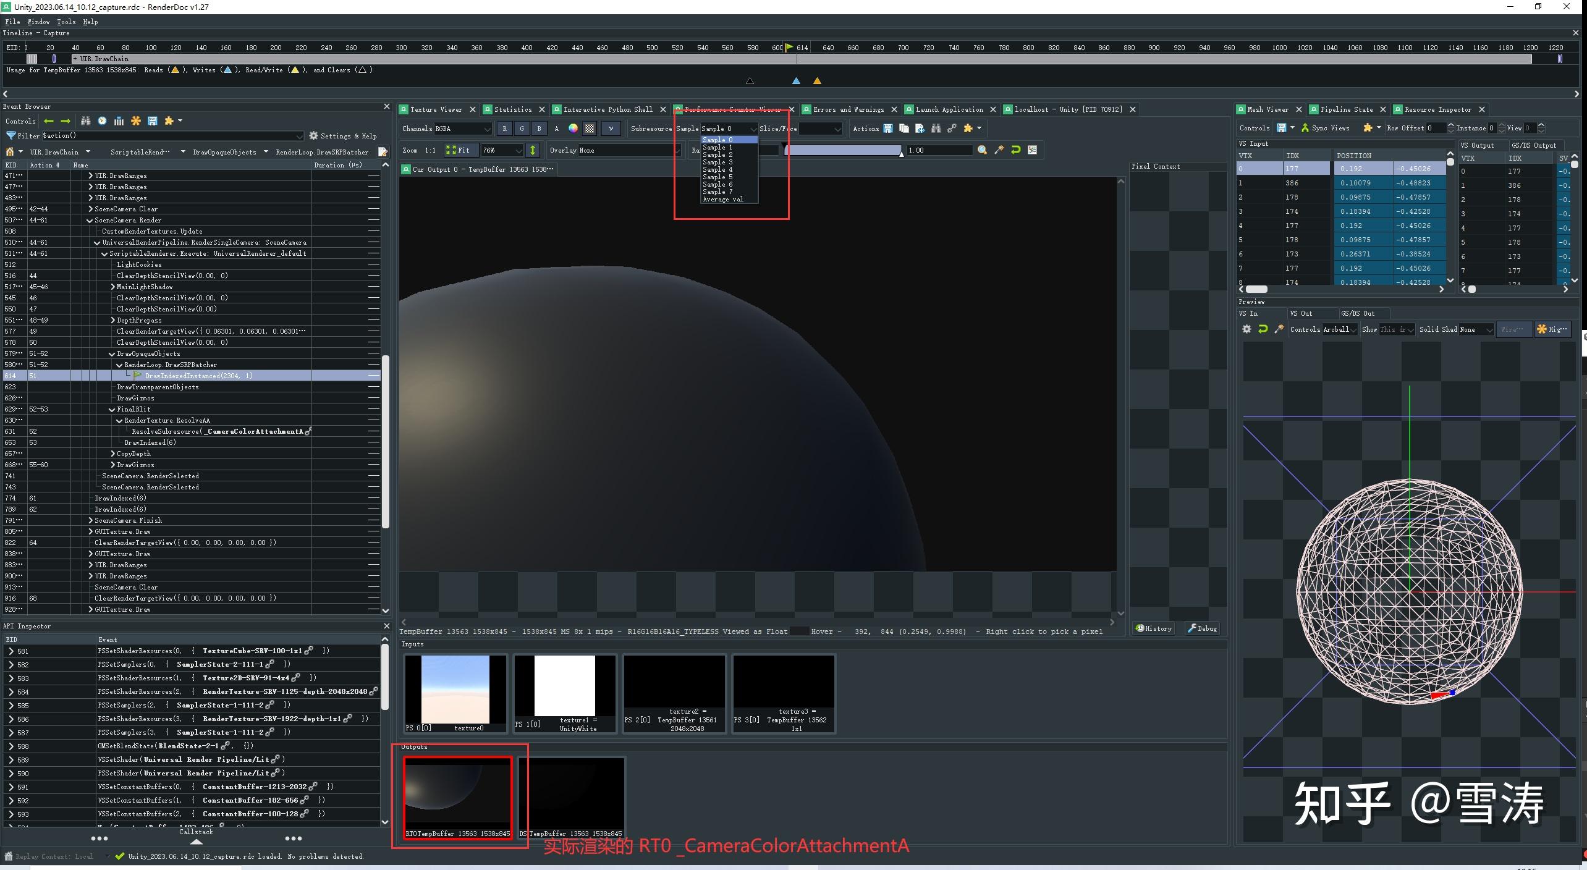The width and height of the screenshot is (1587, 870).
Task: Toggle gamma display with the Y button
Action: (611, 129)
